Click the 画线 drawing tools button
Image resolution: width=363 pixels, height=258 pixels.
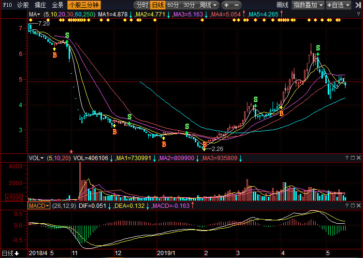click(283, 5)
